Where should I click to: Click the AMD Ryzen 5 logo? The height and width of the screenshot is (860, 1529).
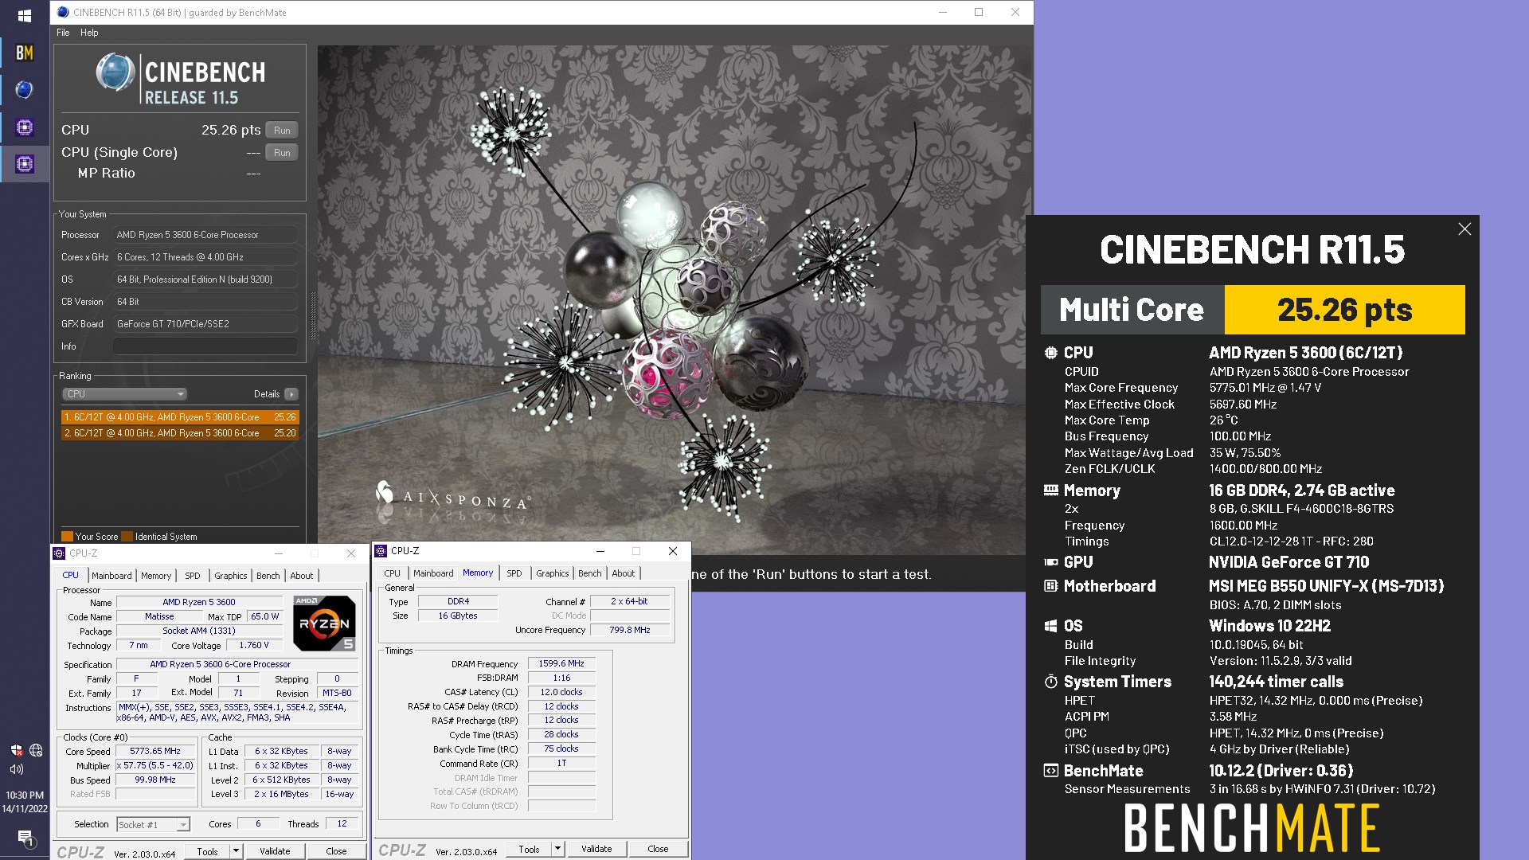click(324, 623)
